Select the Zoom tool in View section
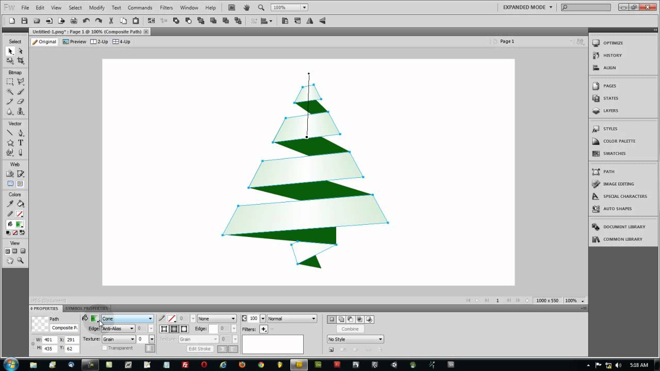Screen dimensions: 660x371 coord(21,261)
